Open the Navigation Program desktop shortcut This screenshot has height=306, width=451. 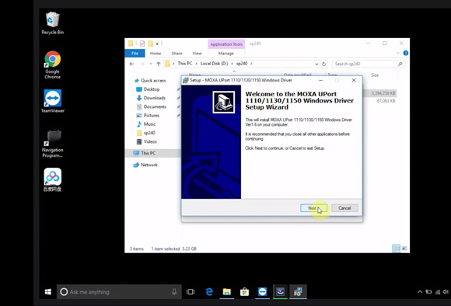click(53, 144)
